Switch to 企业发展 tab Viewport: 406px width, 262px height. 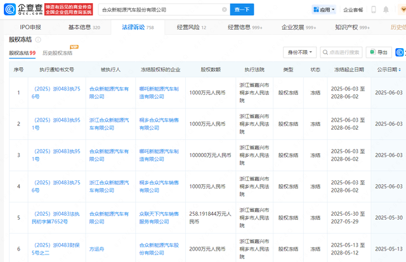(299, 27)
